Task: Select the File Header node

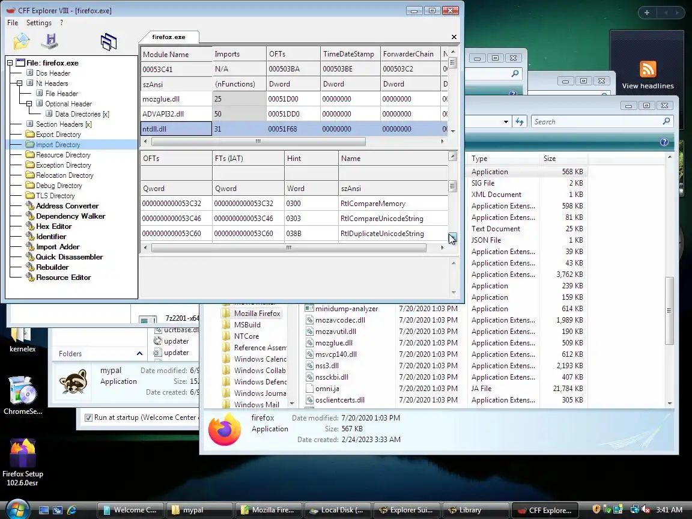Action: tap(62, 93)
